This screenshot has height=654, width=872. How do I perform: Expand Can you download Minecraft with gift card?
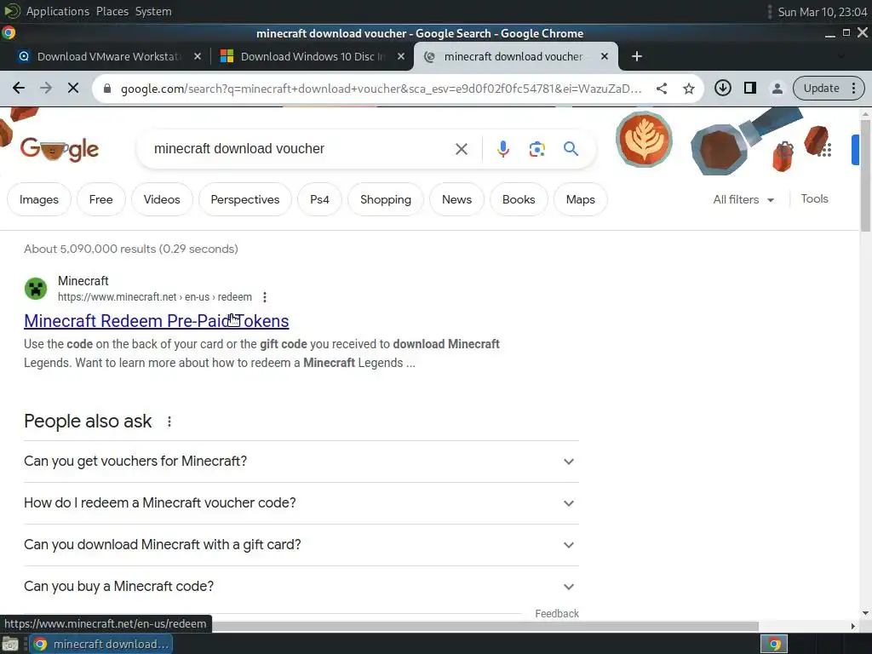(x=301, y=545)
